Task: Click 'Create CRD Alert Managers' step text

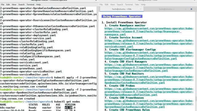Action: [x=128, y=62]
